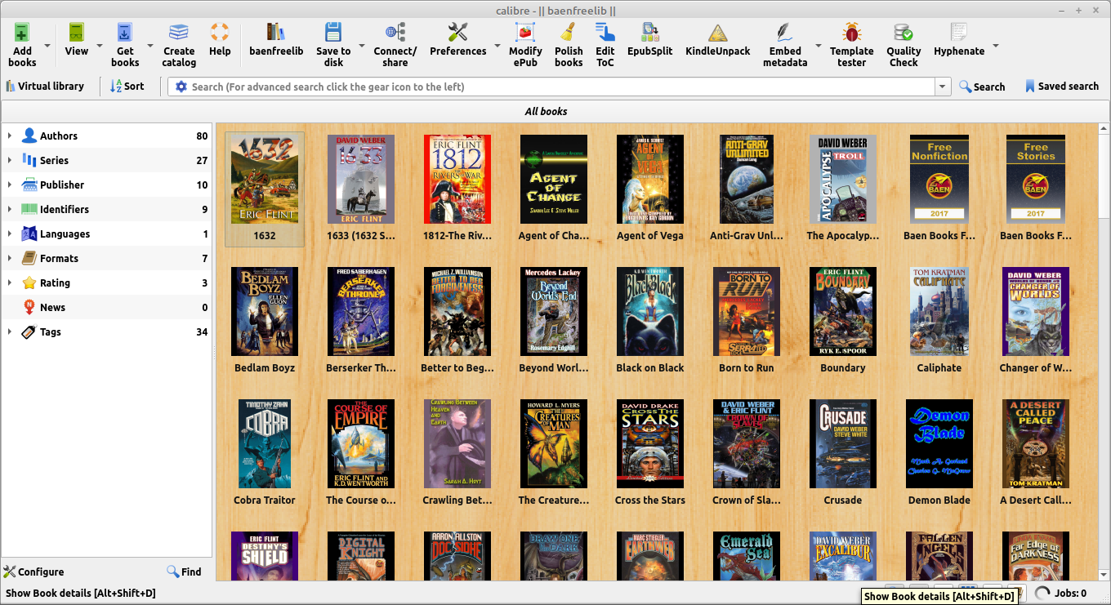The width and height of the screenshot is (1111, 605).
Task: Open the Save to disk dropdown arrow
Action: click(x=362, y=46)
